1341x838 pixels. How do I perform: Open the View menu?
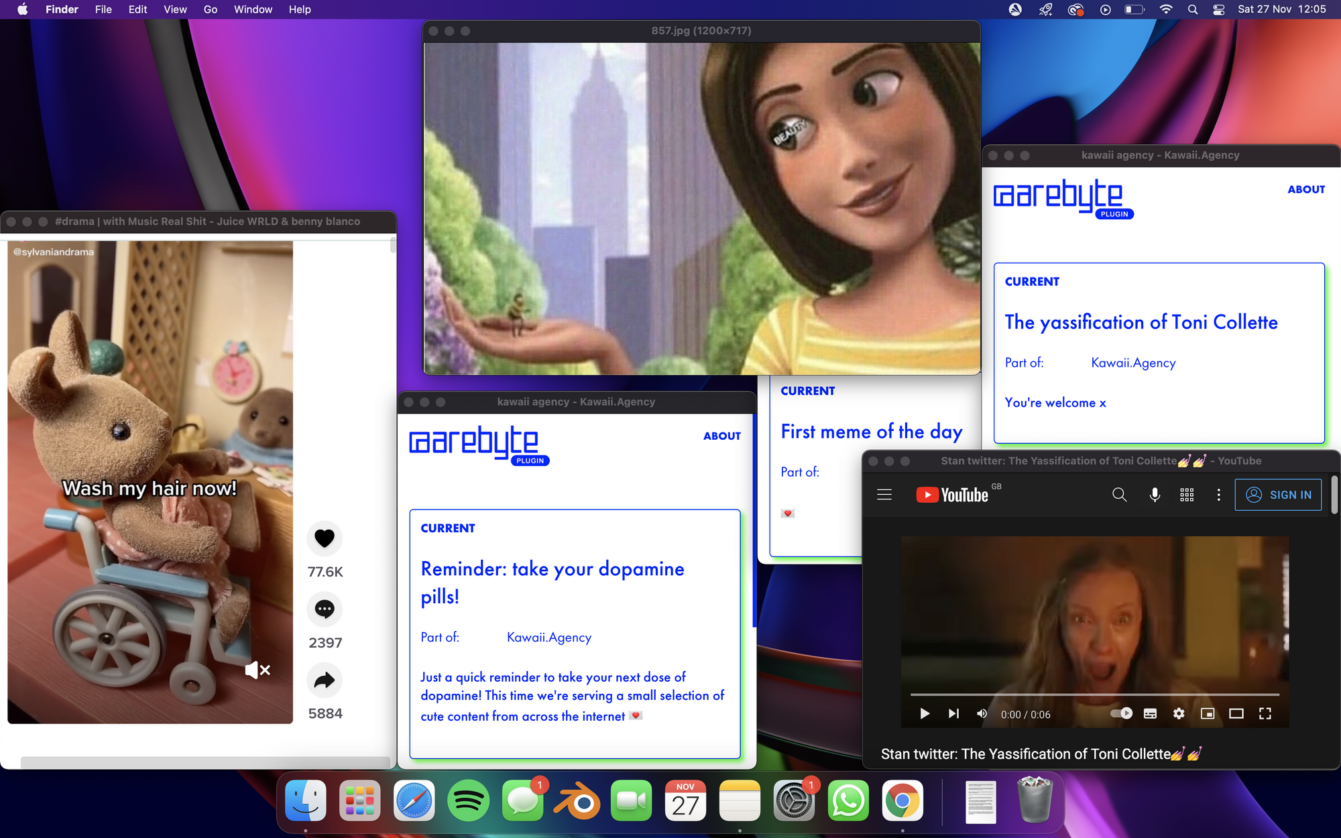coord(175,9)
